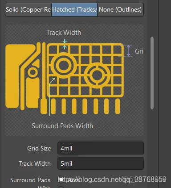Select the Arcs radio button for Surround Pads
The image size is (171, 188).
61,180
